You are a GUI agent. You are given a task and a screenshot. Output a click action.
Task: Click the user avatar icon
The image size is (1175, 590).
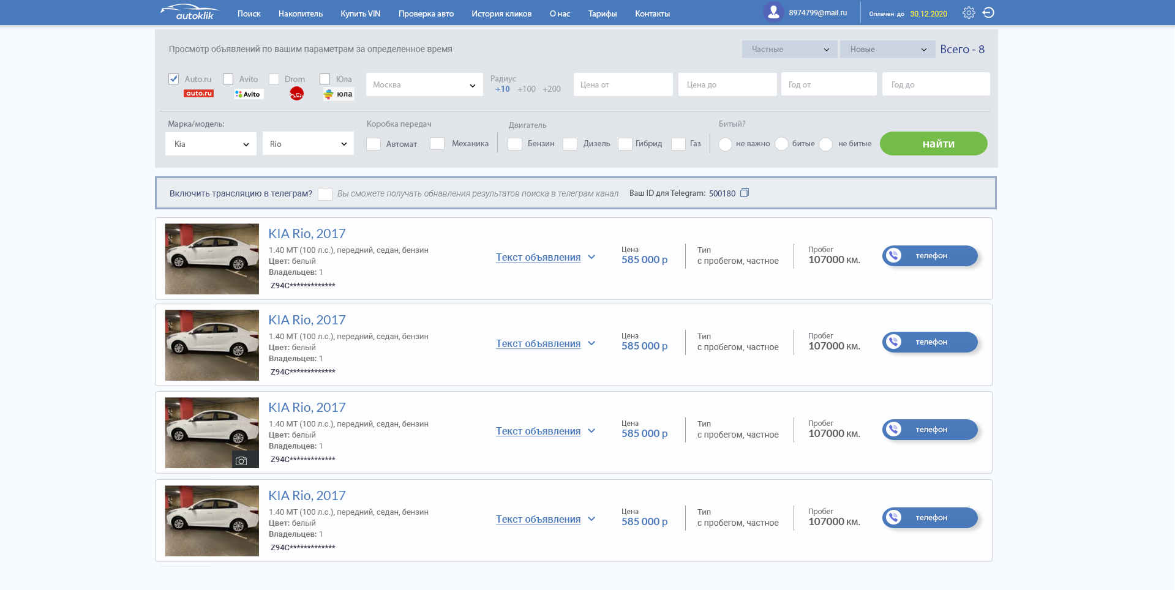[773, 12]
